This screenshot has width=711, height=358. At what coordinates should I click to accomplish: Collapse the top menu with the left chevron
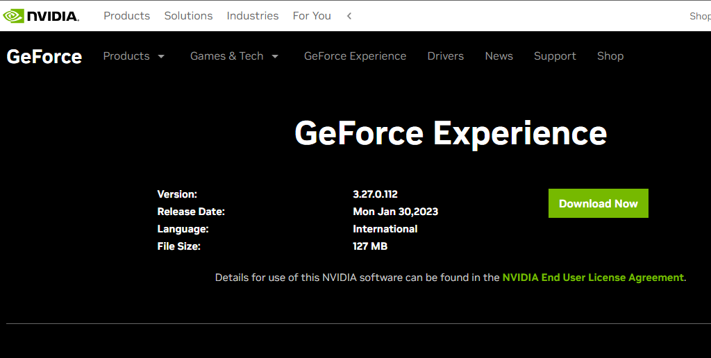click(x=349, y=16)
